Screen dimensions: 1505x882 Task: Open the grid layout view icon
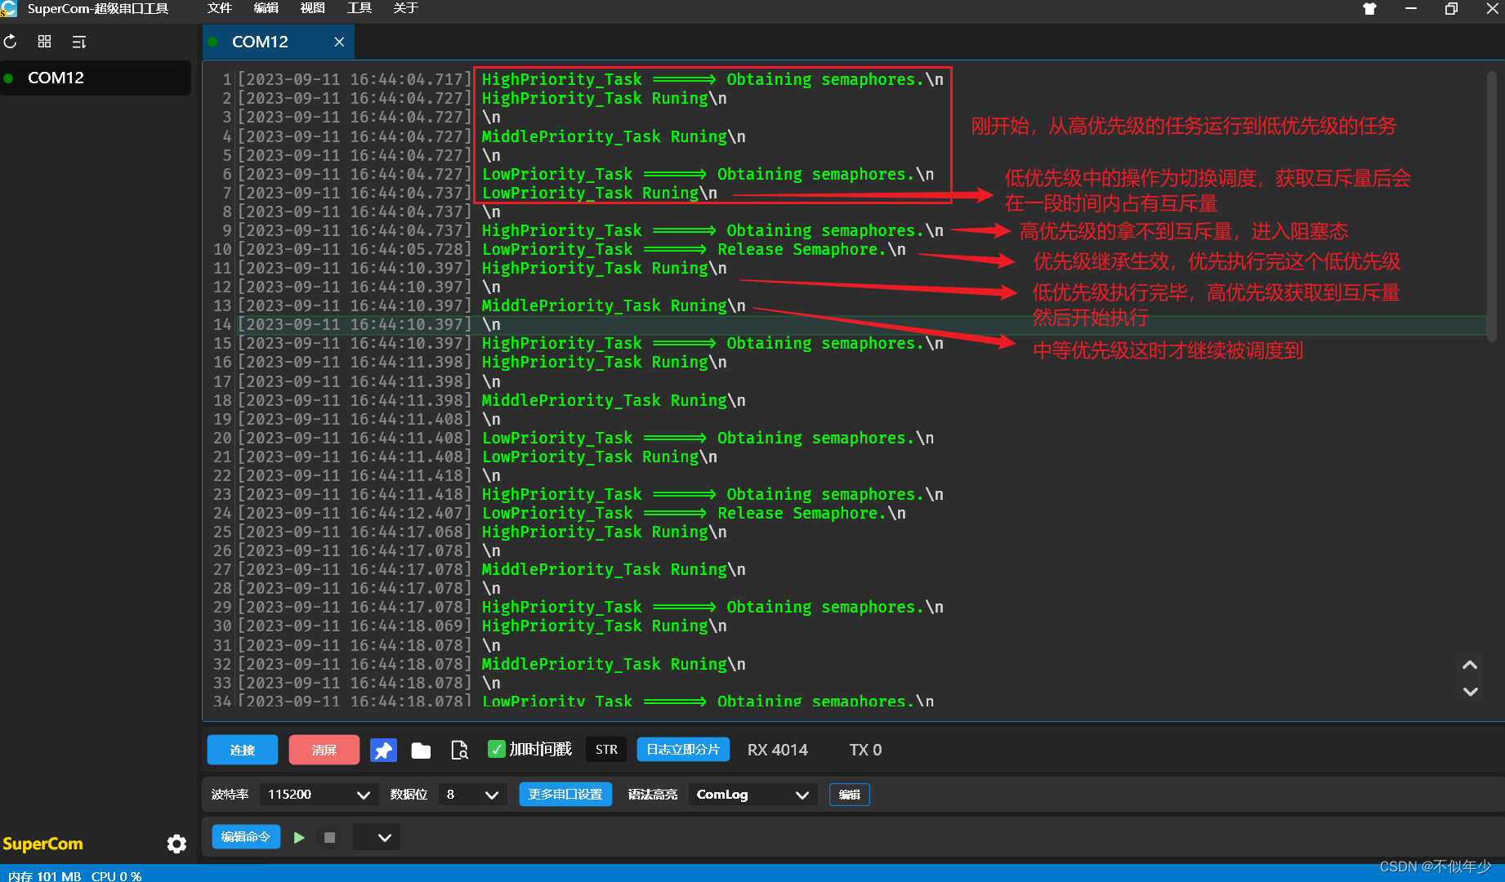[45, 42]
